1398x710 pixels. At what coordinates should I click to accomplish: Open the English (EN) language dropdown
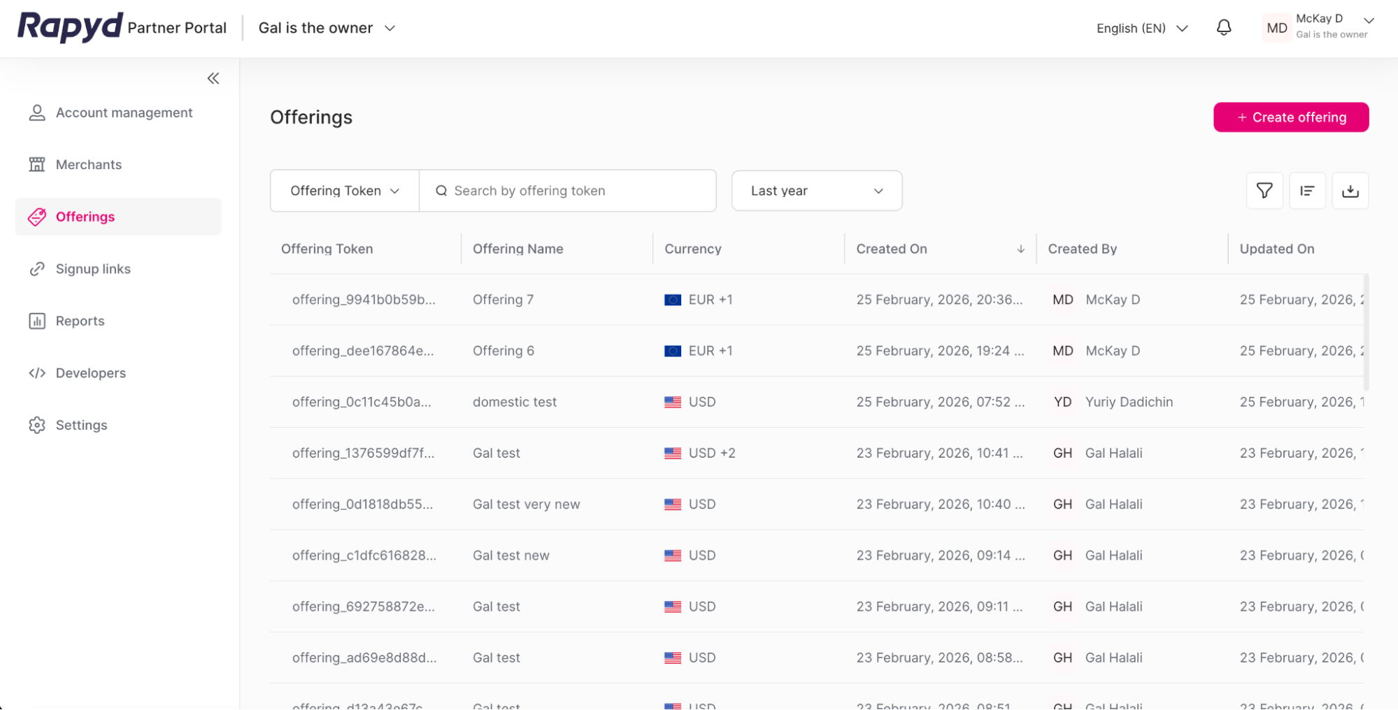[1141, 28]
